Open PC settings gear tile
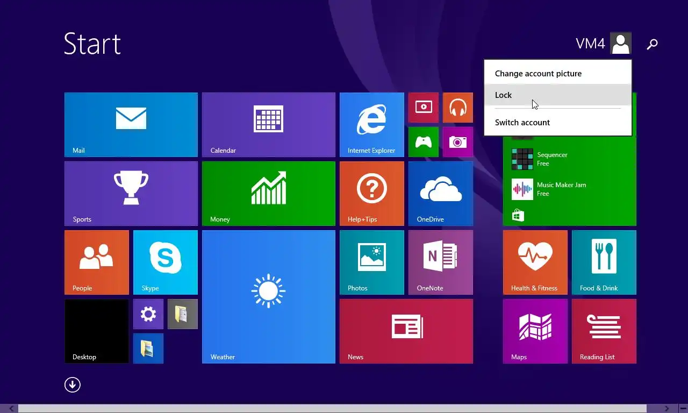Image resolution: width=688 pixels, height=413 pixels. pos(148,314)
